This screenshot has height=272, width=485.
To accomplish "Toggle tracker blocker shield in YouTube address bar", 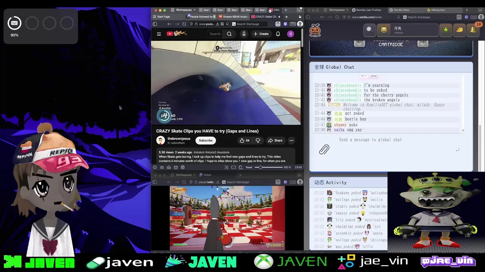I will 191,24.
